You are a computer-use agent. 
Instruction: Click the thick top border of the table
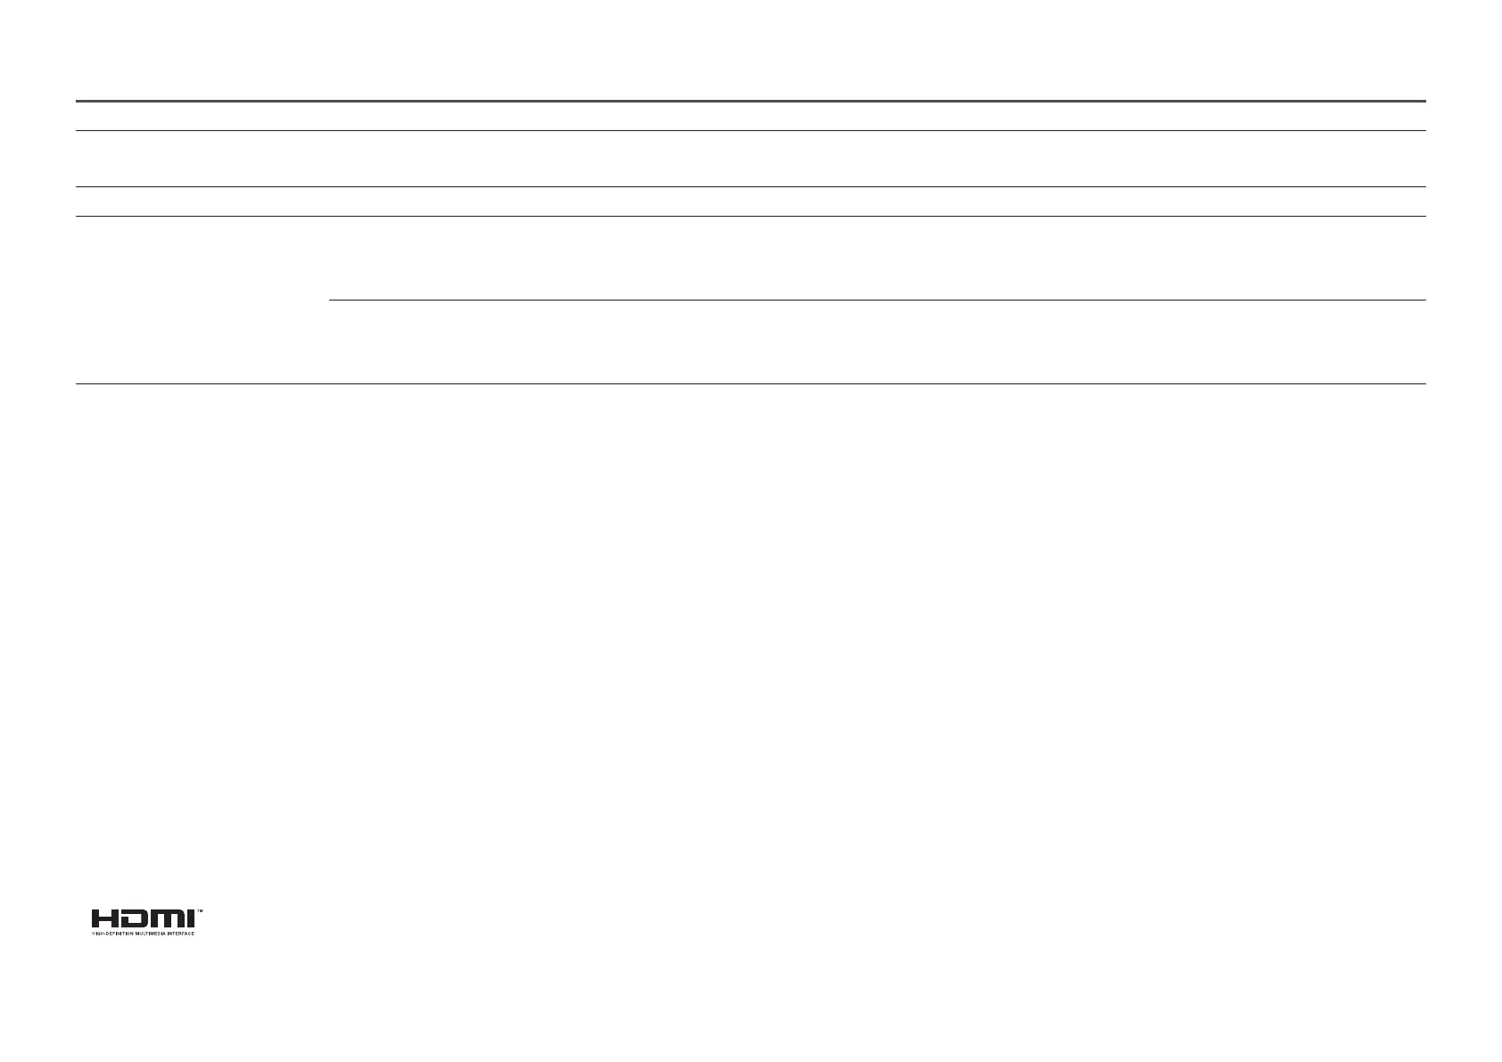(x=750, y=102)
